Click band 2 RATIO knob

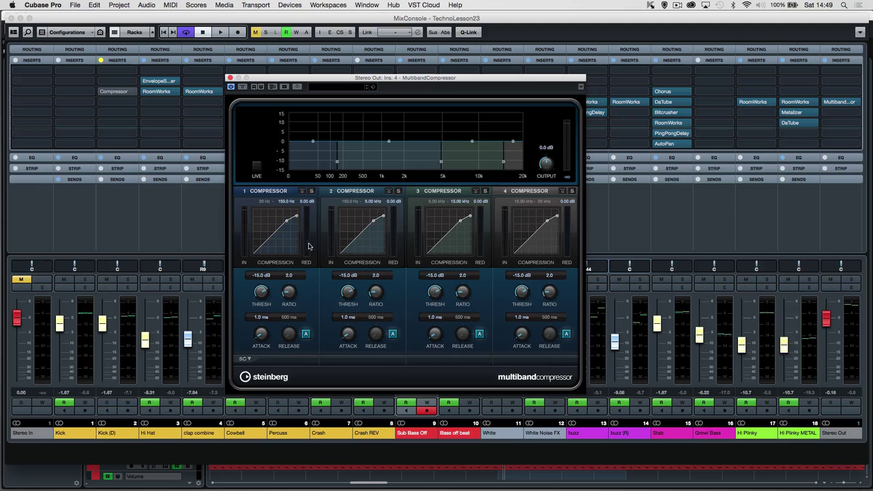[376, 292]
